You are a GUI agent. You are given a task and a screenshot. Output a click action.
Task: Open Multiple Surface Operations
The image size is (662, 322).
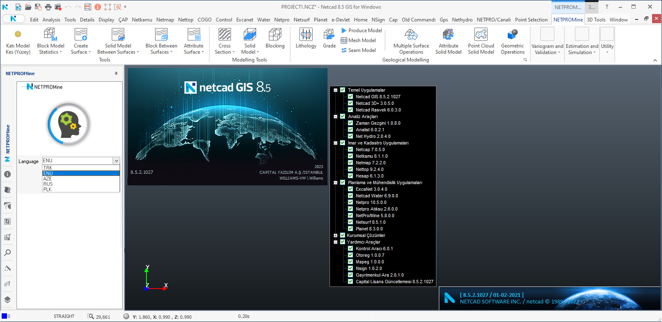tap(411, 41)
